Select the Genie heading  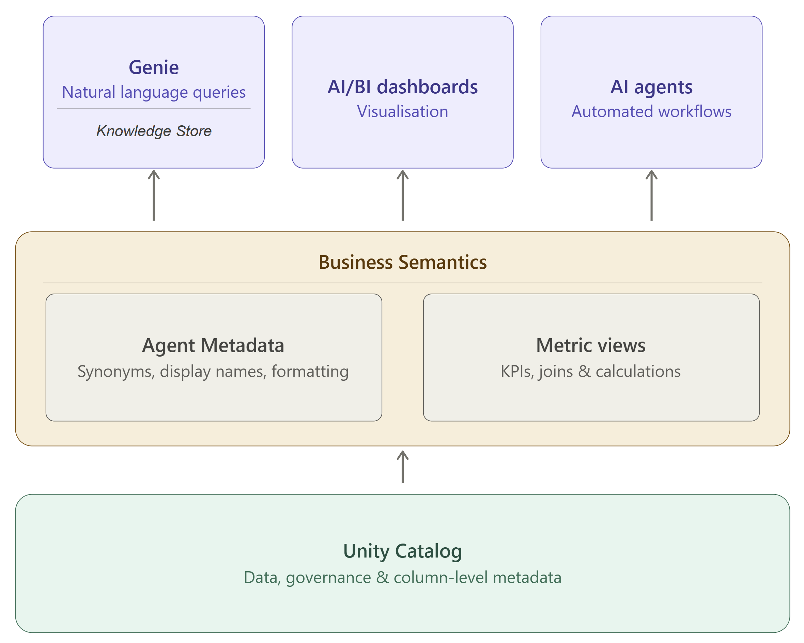154,67
